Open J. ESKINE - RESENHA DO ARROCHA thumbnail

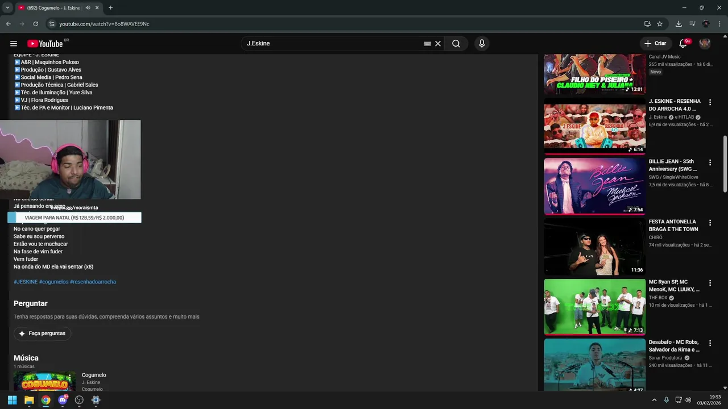click(x=594, y=126)
